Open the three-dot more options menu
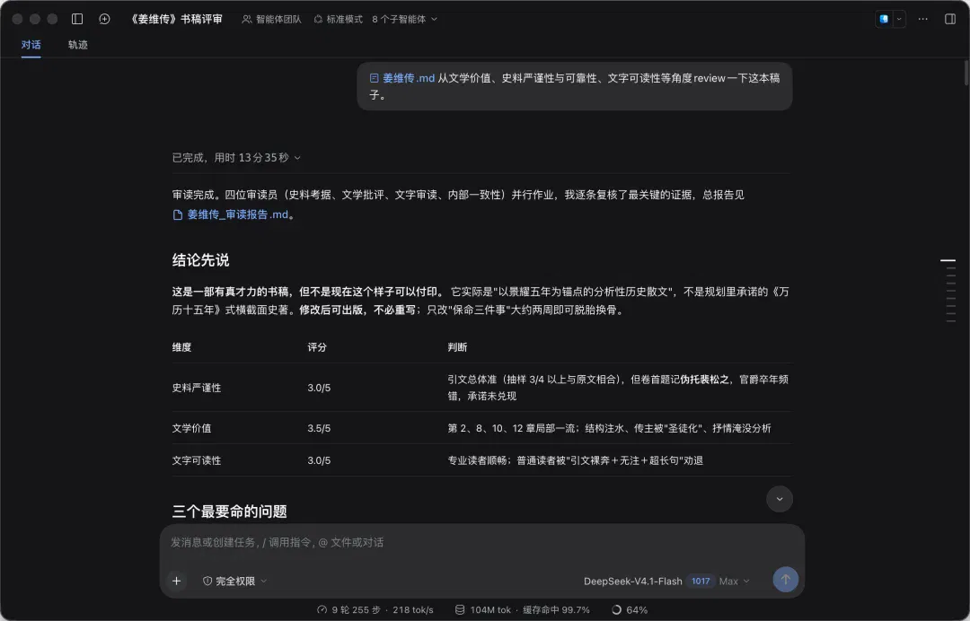The height and width of the screenshot is (621, 970). click(x=923, y=19)
